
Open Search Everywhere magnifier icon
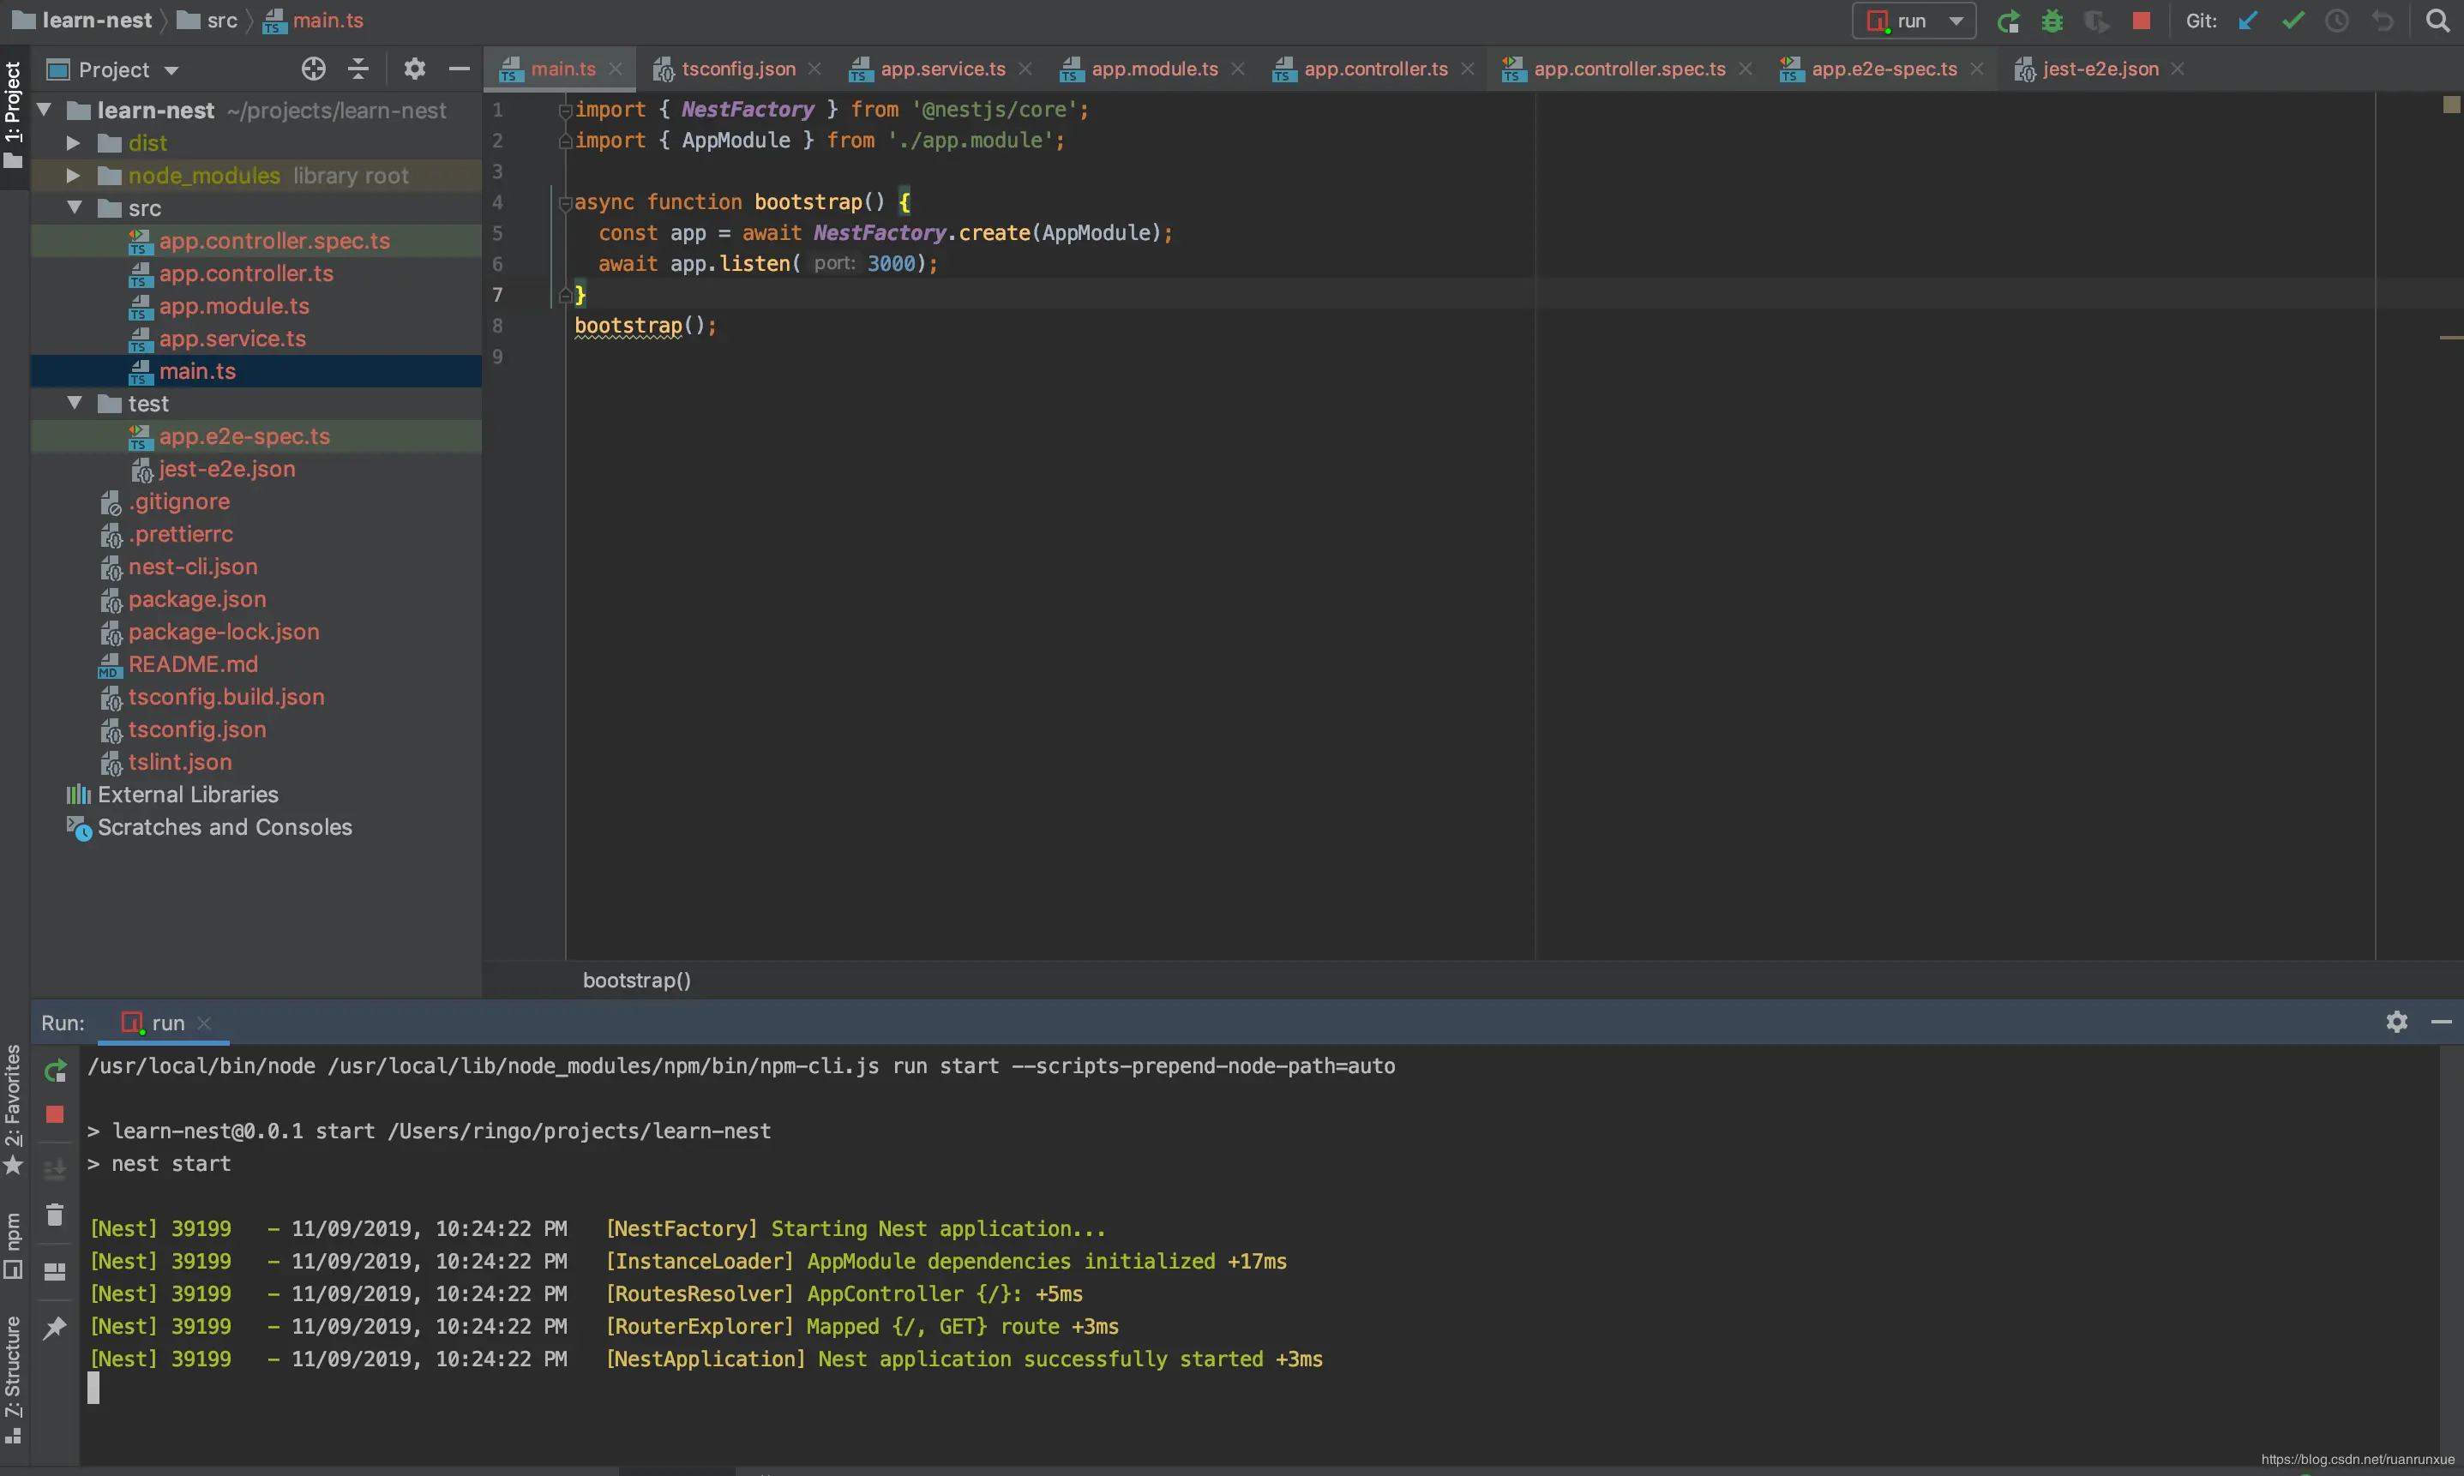tap(2437, 21)
